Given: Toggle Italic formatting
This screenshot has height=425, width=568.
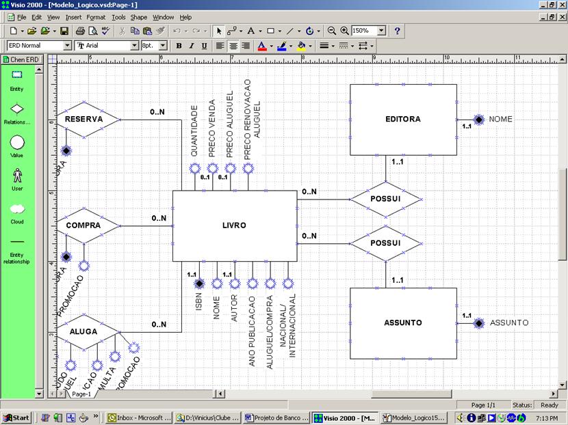Looking at the screenshot, I should point(192,46).
